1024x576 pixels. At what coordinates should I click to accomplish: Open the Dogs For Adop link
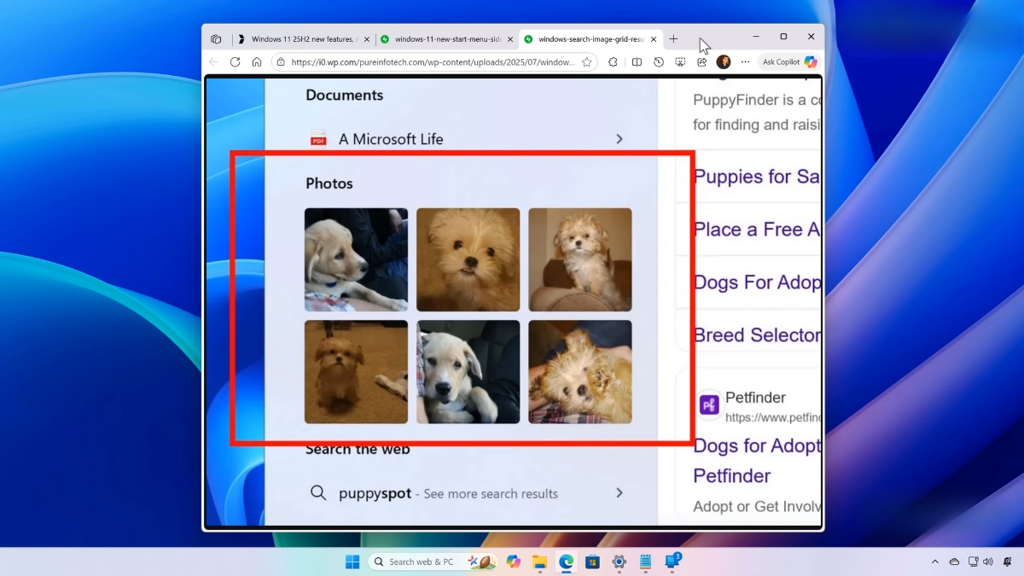757,282
